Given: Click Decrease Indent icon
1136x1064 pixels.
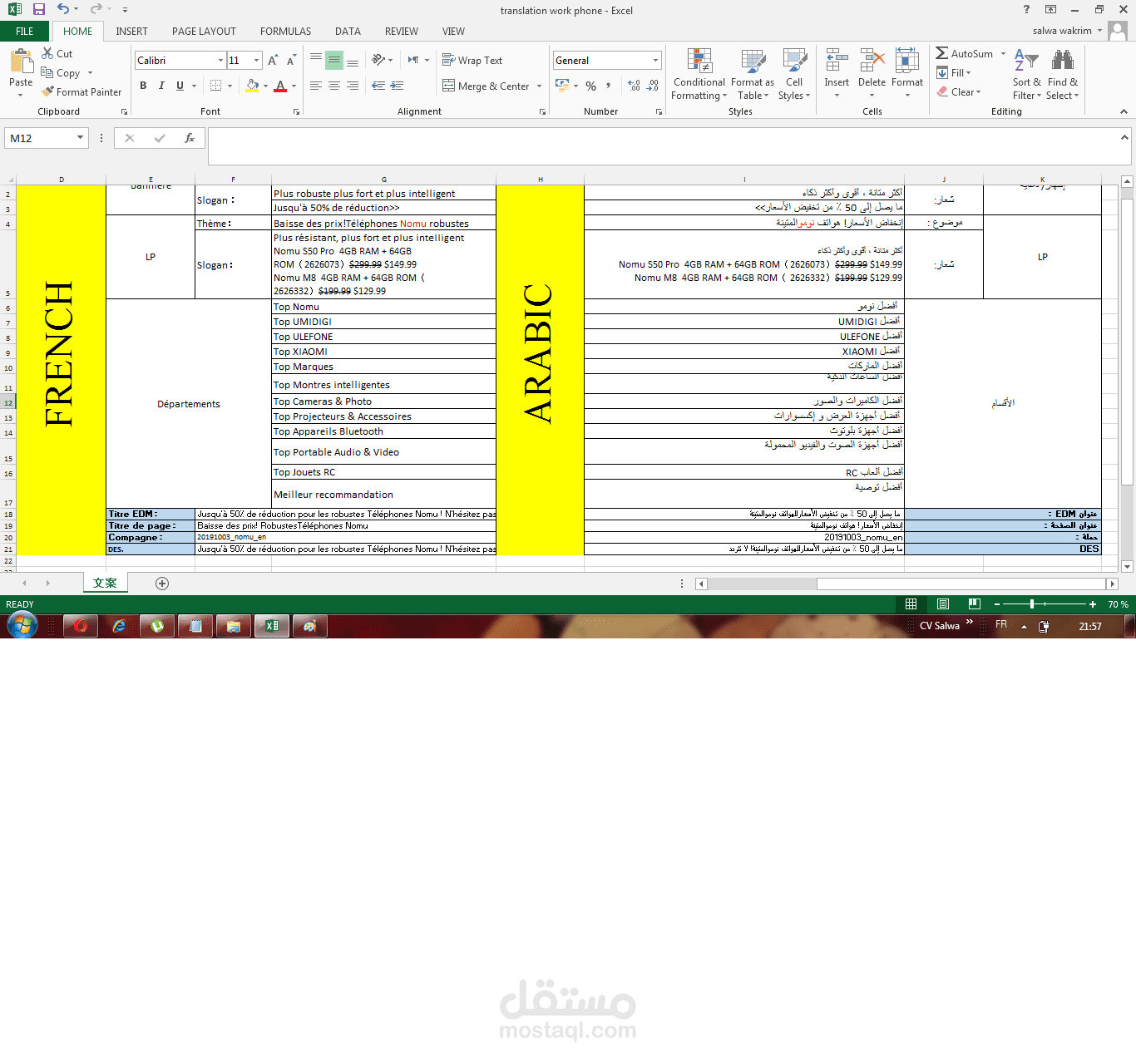Looking at the screenshot, I should (x=378, y=86).
